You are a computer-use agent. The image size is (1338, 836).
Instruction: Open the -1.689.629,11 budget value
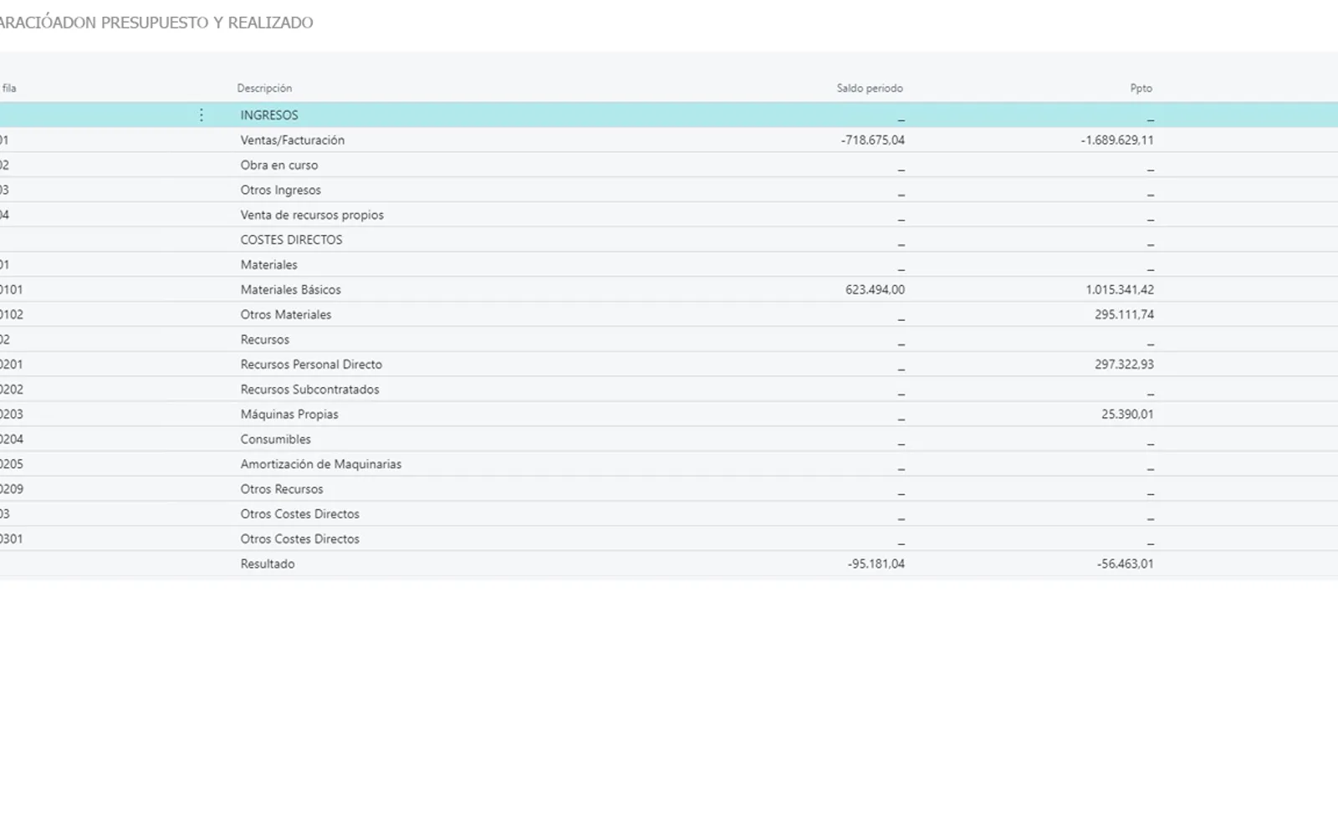pos(1117,140)
